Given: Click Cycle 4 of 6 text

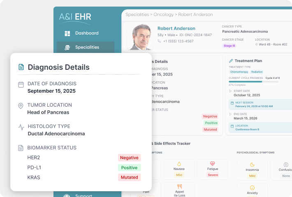Looking at the screenshot, I should tap(273, 78).
